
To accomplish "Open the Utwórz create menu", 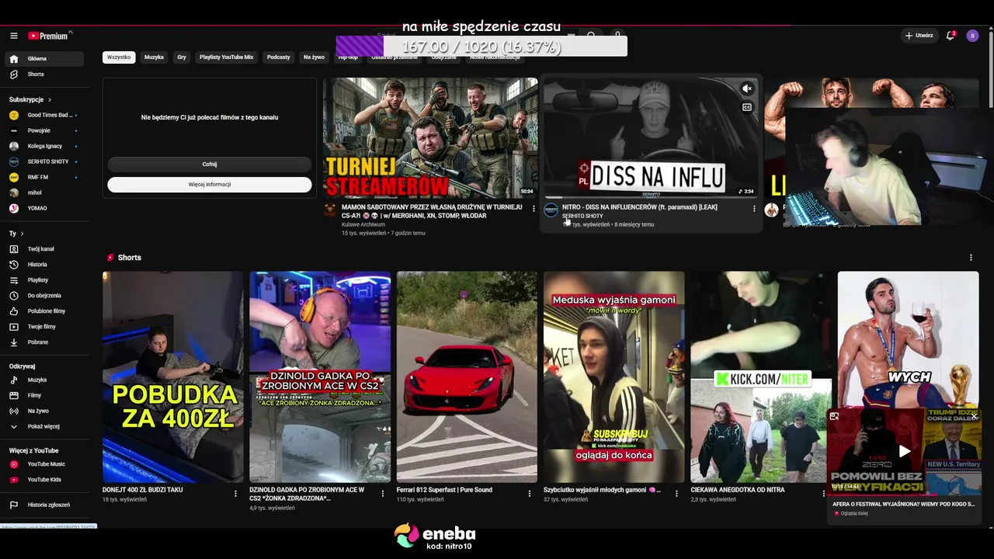I will point(919,36).
